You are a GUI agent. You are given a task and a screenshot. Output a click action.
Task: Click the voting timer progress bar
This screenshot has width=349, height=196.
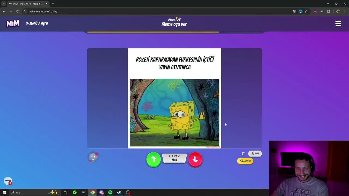click(174, 32)
